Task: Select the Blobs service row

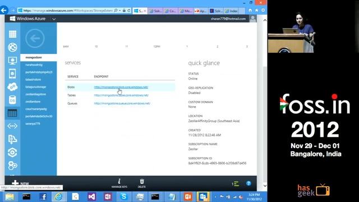Action: pyautogui.click(x=120, y=87)
